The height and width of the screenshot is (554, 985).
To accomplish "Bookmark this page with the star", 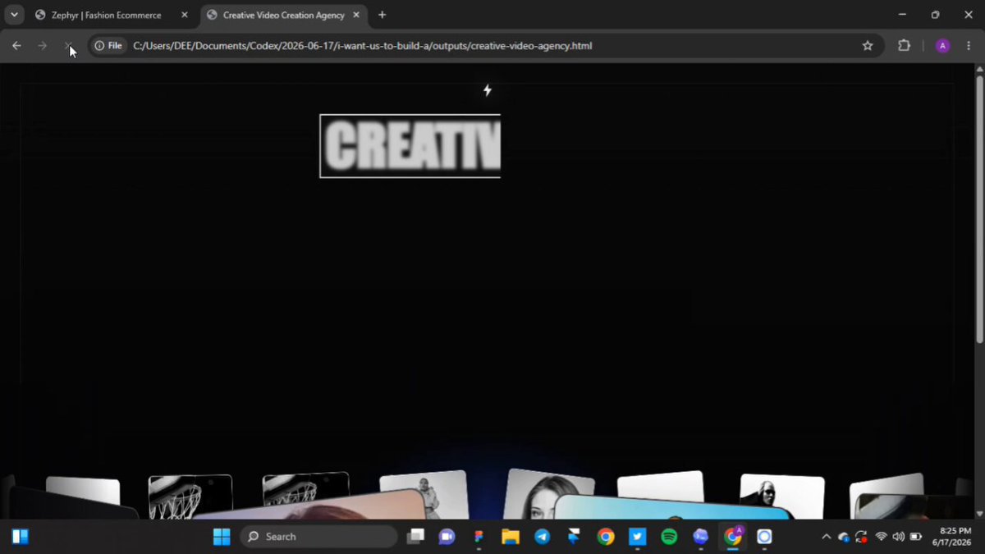I will (x=868, y=46).
